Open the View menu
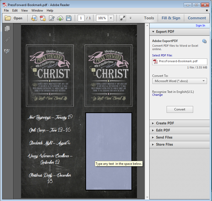This screenshot has height=201, width=212. pyautogui.click(x=24, y=10)
